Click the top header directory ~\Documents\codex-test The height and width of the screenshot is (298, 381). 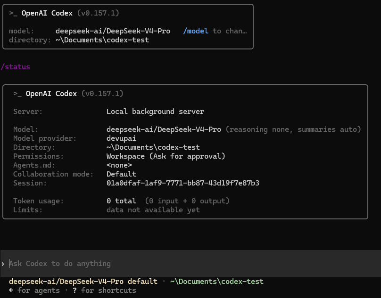102,40
